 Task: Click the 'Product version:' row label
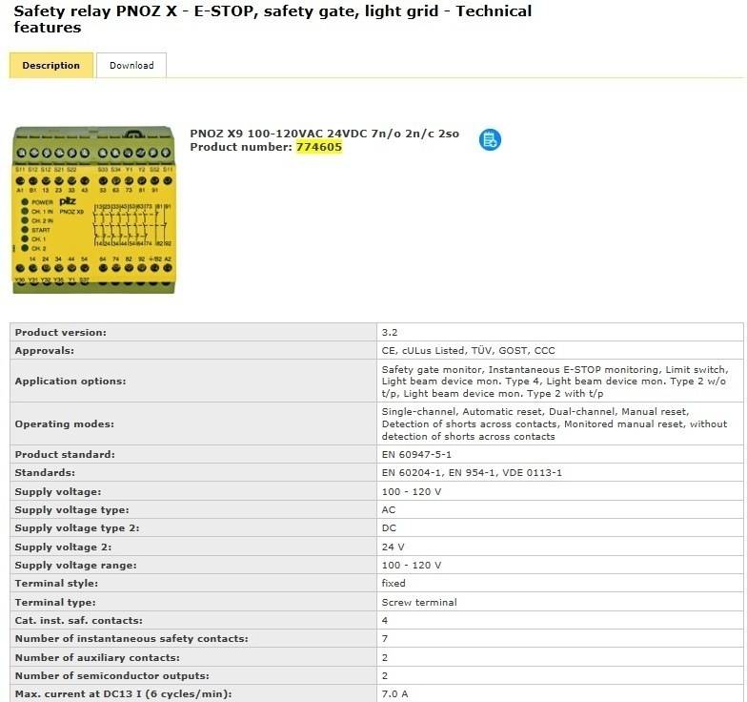61,332
